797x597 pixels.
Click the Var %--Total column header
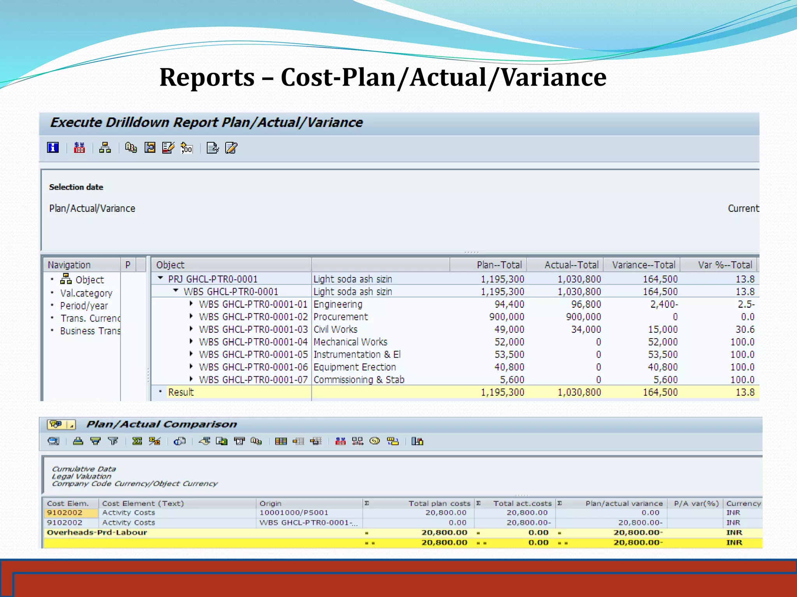pyautogui.click(x=718, y=265)
